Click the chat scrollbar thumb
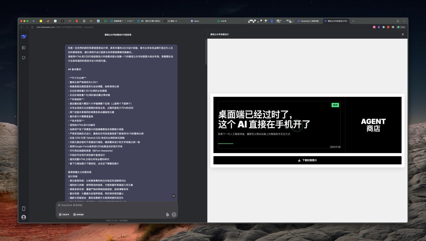The width and height of the screenshot is (426, 241). [206, 52]
